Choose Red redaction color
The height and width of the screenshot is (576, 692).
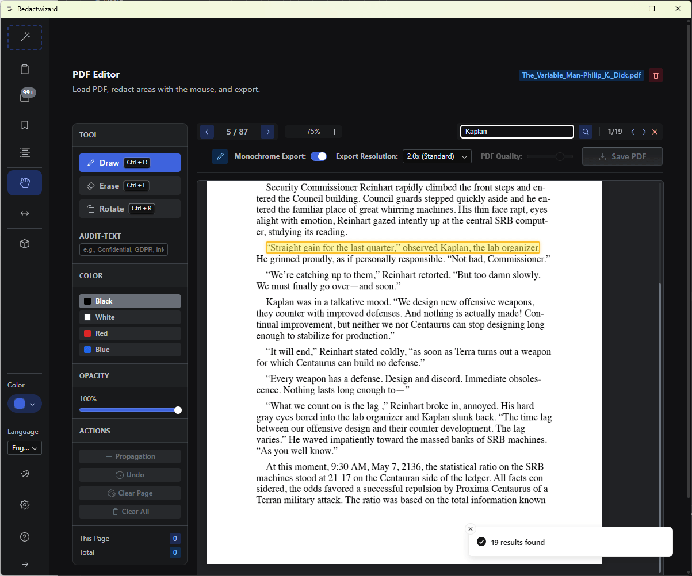tap(130, 333)
